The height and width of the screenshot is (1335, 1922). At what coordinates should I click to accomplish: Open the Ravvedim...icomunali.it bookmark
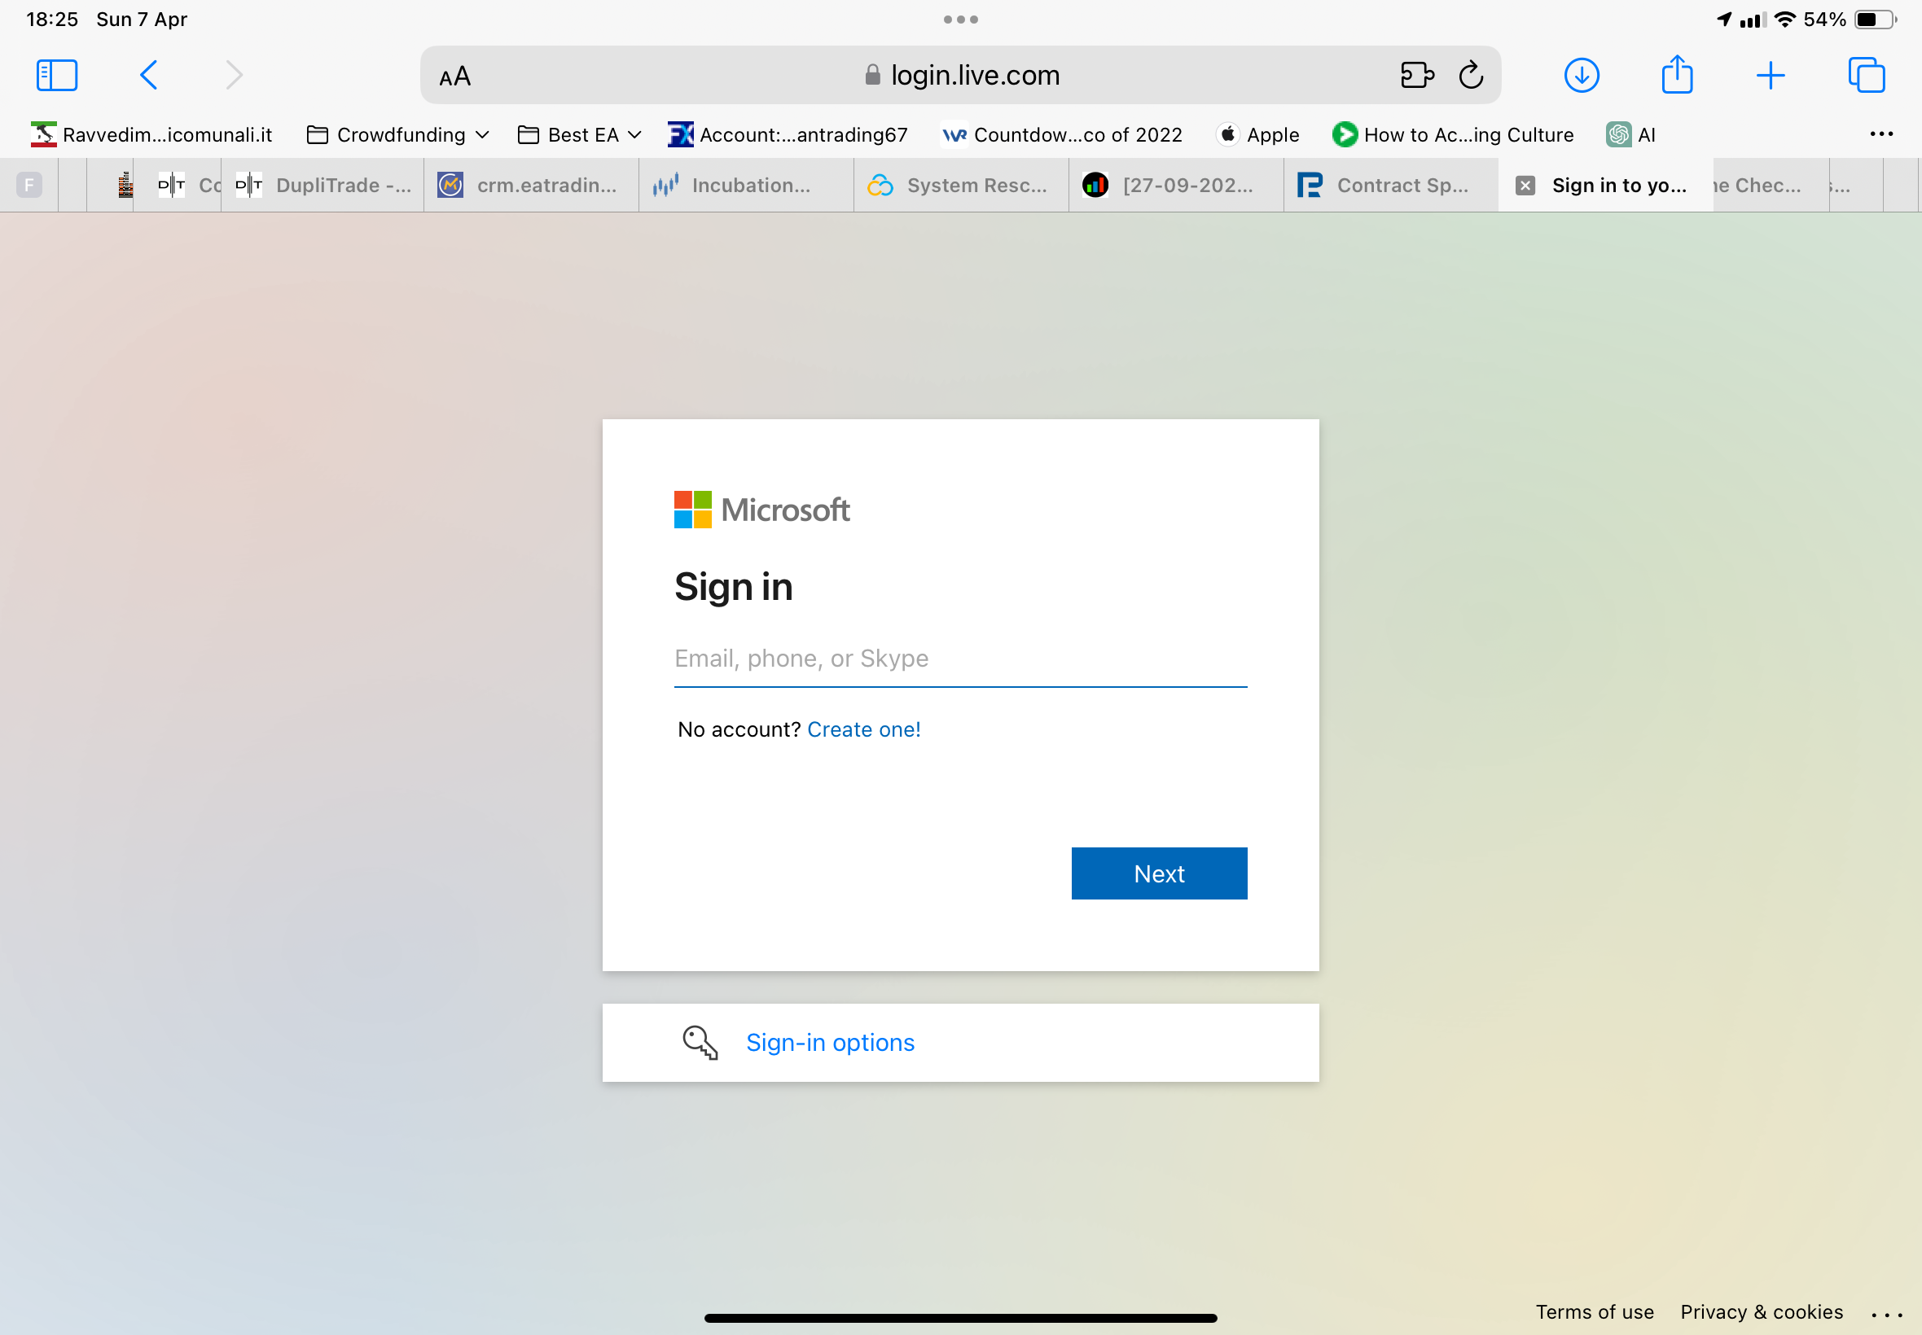pos(151,134)
